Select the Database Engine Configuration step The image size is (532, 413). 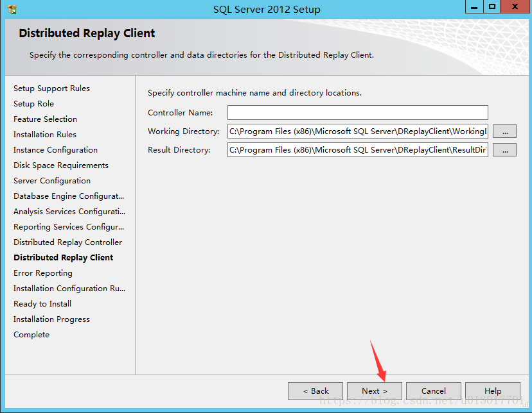tap(69, 196)
